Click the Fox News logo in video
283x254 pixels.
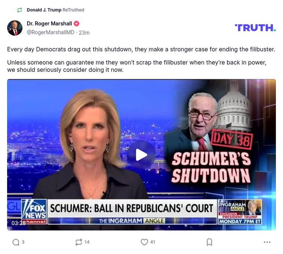(34, 212)
